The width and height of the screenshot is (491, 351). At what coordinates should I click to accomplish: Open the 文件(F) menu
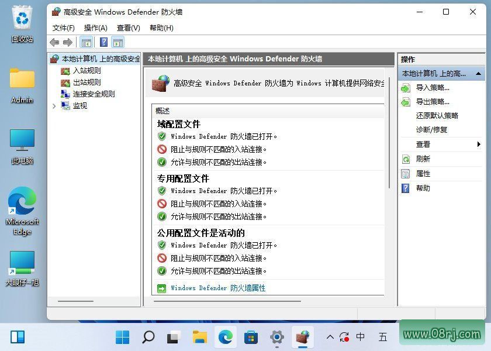[x=64, y=28]
